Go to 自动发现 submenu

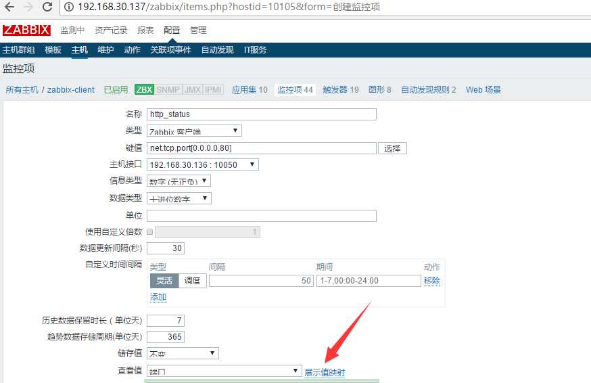pyautogui.click(x=218, y=50)
